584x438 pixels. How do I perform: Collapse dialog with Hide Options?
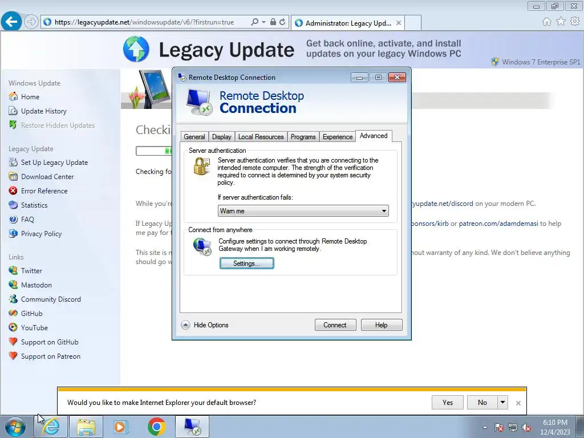205,325
